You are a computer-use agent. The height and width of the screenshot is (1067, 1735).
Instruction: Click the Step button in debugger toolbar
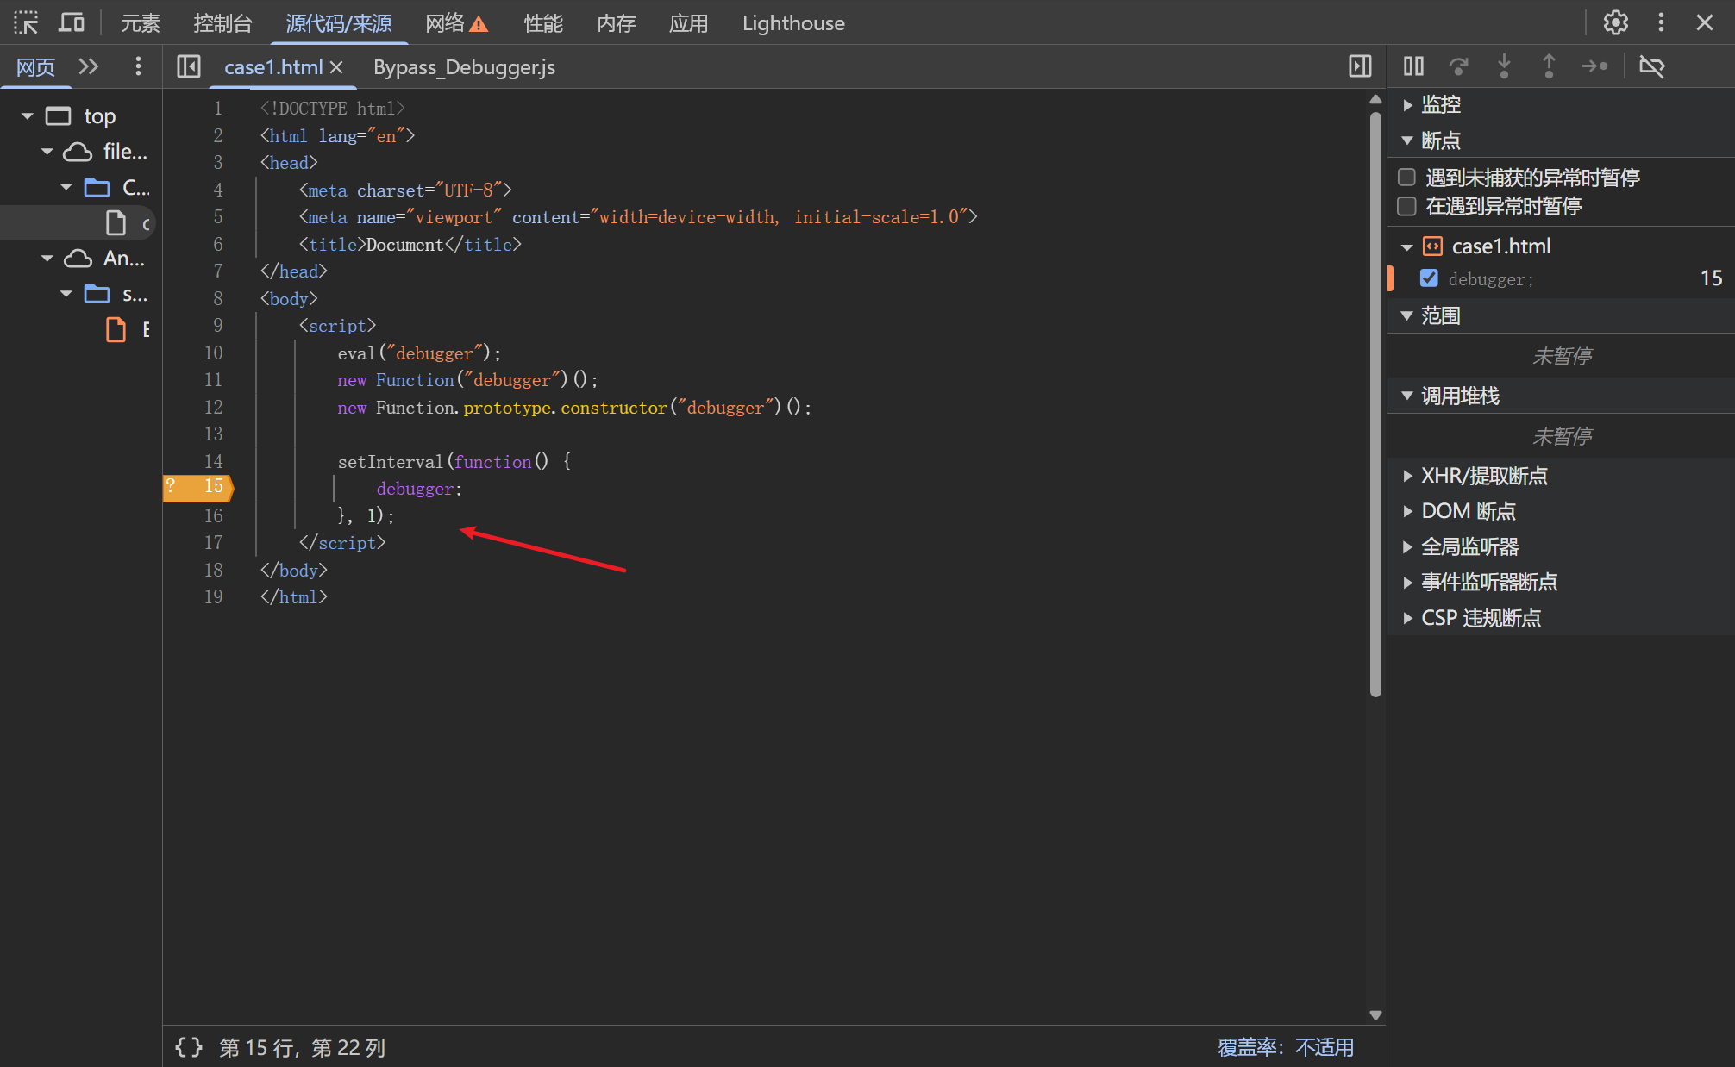click(1594, 66)
